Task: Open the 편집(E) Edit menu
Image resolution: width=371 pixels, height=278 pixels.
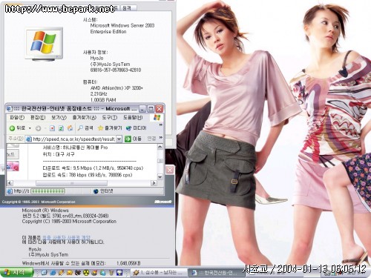Action: (38, 117)
